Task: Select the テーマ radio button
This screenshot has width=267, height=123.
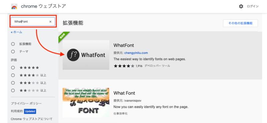Action: tap(13, 52)
